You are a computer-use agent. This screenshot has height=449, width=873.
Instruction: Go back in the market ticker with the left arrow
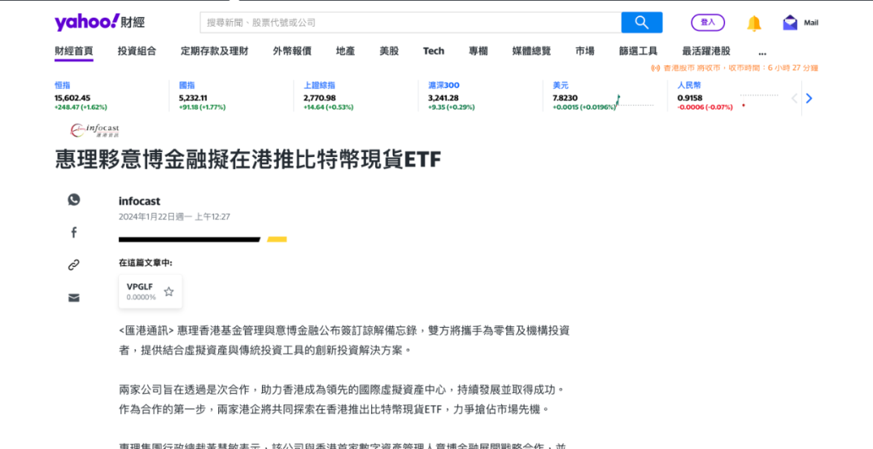(x=795, y=99)
